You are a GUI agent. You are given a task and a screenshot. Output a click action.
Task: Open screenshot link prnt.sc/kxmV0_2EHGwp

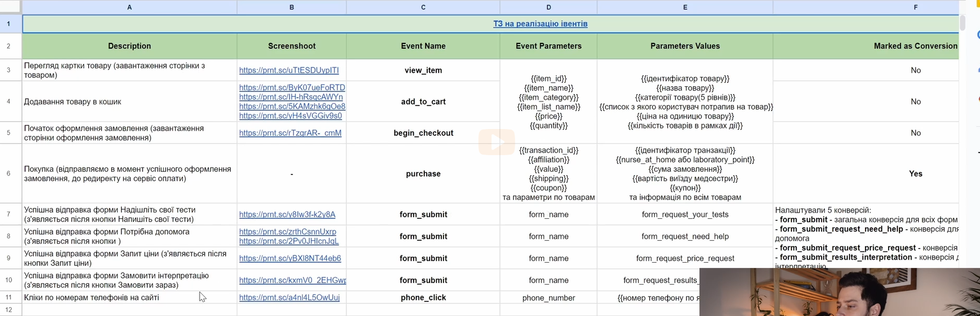(x=293, y=280)
